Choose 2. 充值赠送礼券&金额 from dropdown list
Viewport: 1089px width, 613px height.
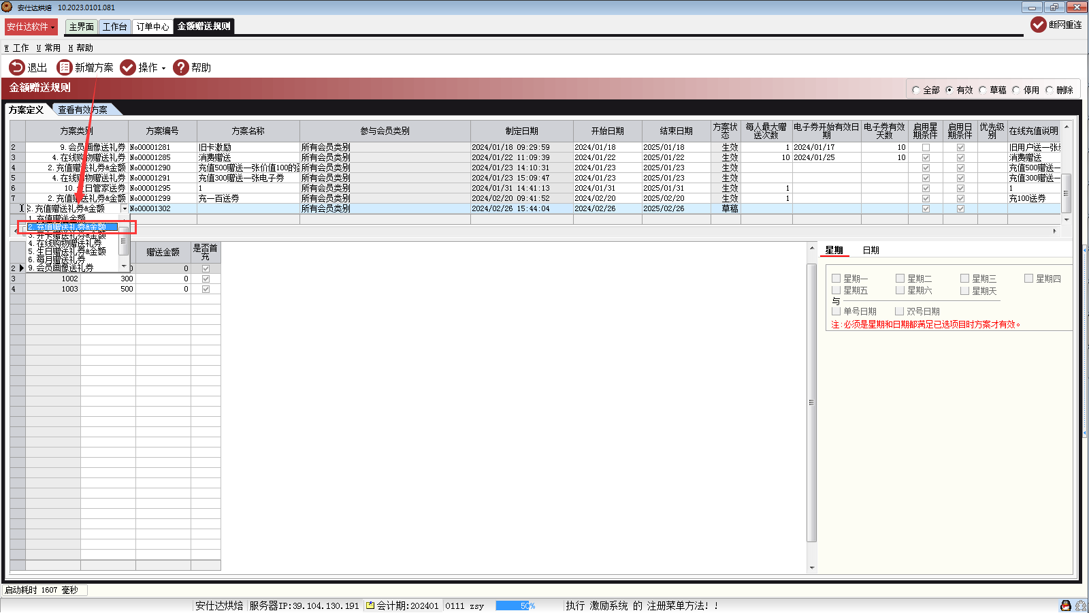pyautogui.click(x=72, y=227)
